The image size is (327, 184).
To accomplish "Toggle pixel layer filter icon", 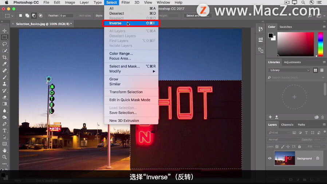I will (x=294, y=133).
